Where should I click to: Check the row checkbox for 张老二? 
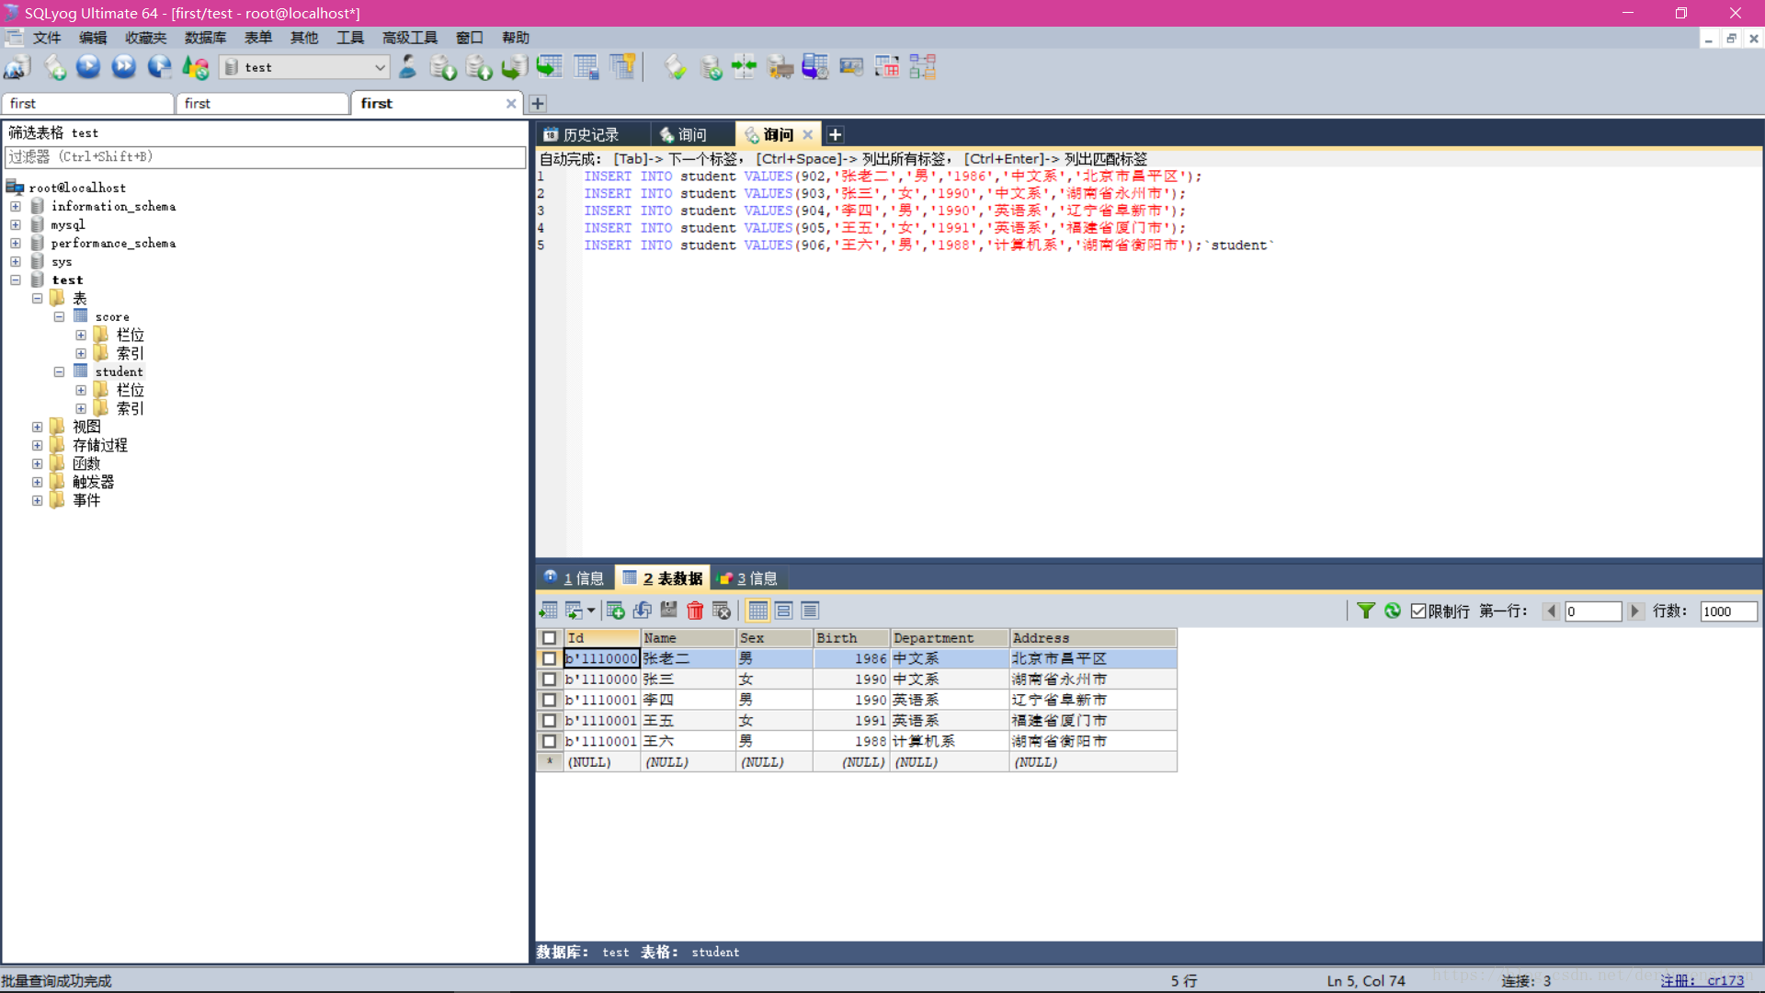coord(549,659)
